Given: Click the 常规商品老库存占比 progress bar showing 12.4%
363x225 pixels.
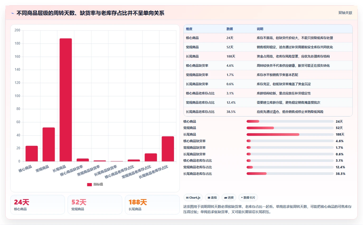Looking at the screenshot, I should tap(290, 167).
